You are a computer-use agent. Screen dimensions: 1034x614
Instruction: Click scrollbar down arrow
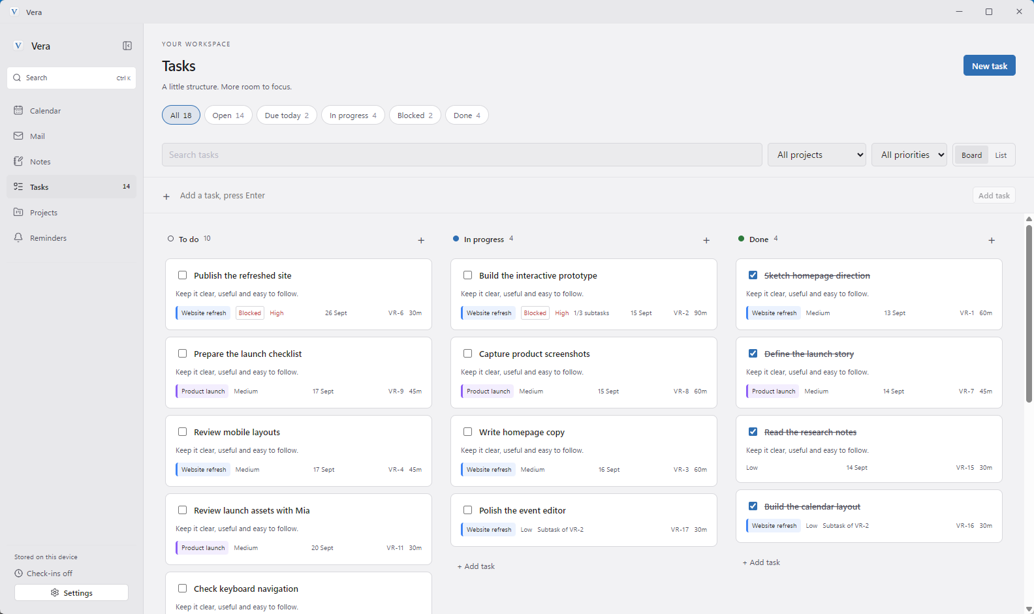[1029, 609]
